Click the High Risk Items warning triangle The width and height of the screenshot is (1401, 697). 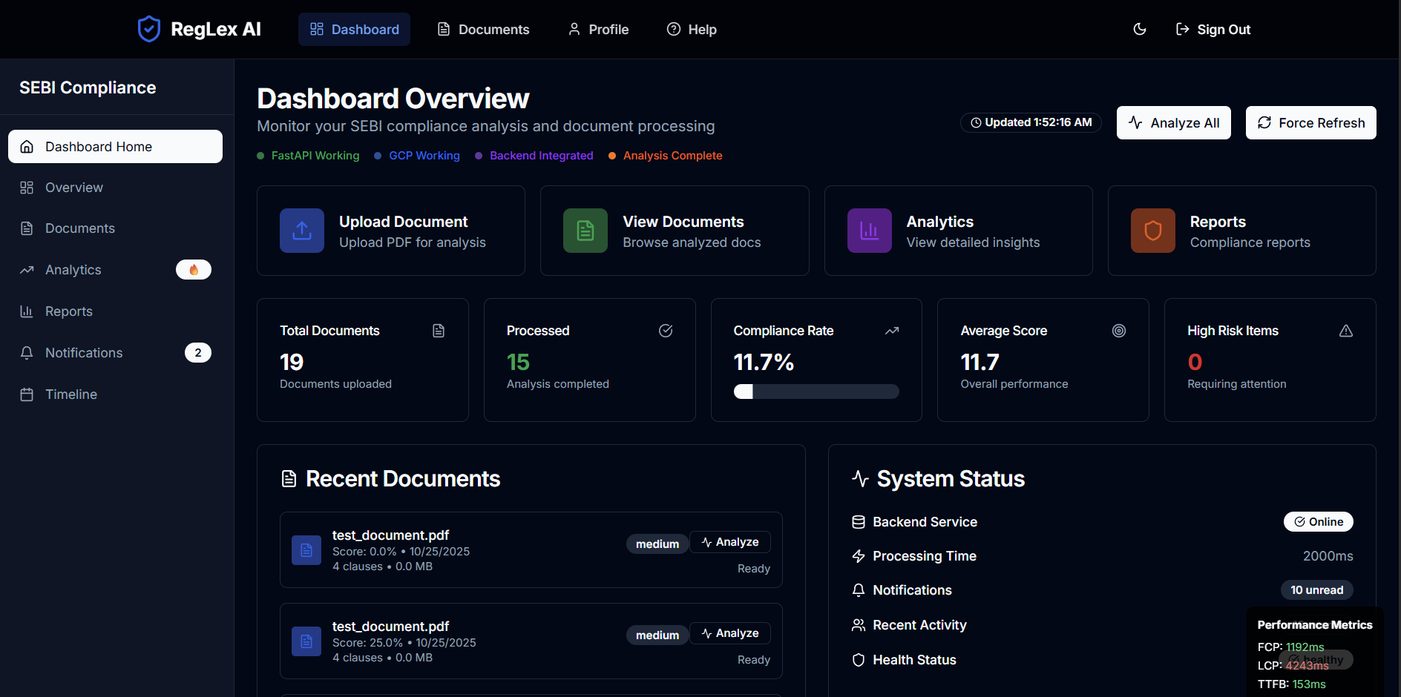(1345, 331)
